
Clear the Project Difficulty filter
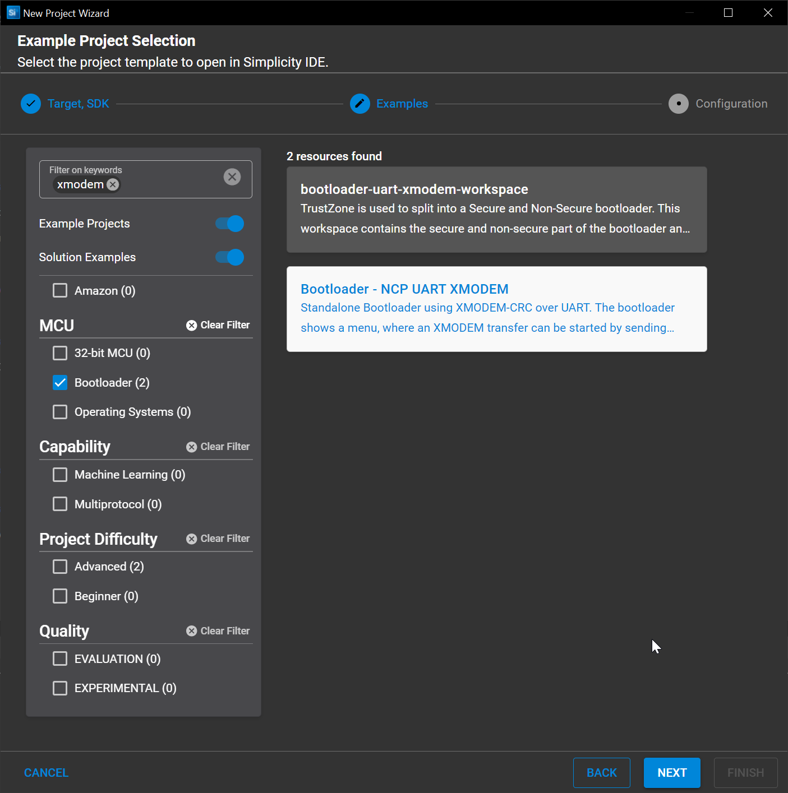218,539
